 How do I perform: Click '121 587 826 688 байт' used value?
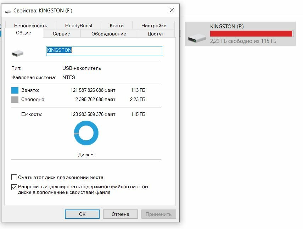[x=93, y=90]
